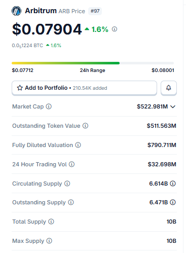Image resolution: width=186 pixels, height=253 pixels.
Task: Toggle the star icon in Add to Portfolio
Action: pos(20,88)
